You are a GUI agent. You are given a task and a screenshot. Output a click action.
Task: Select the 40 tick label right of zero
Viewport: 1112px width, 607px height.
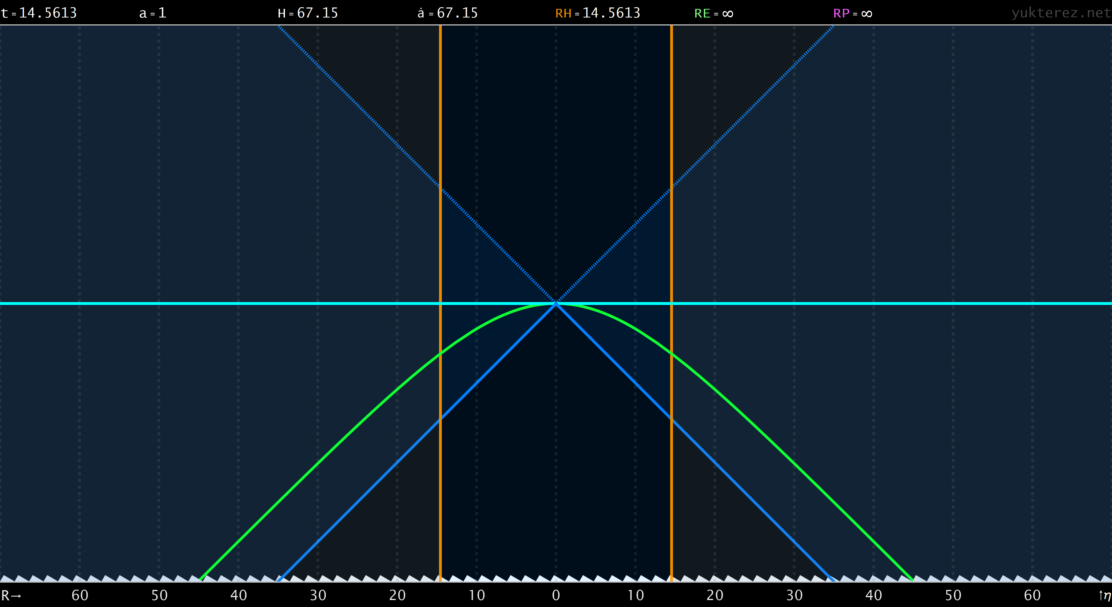point(874,595)
